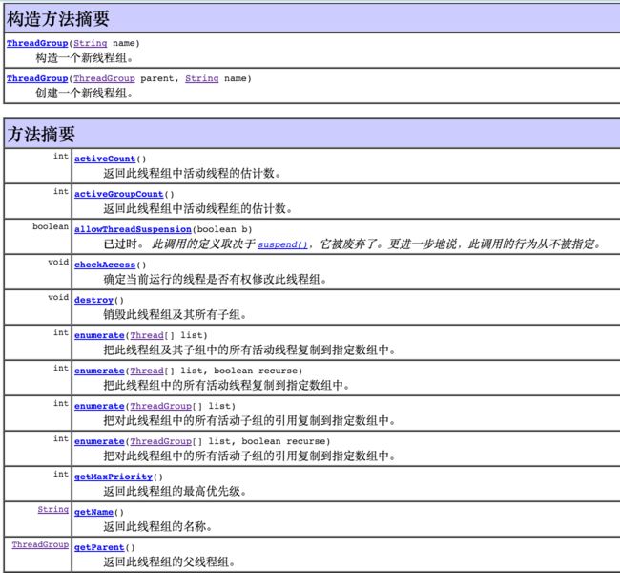Open enumerate(Thread[] list, boolean recurse) link

pos(99,371)
